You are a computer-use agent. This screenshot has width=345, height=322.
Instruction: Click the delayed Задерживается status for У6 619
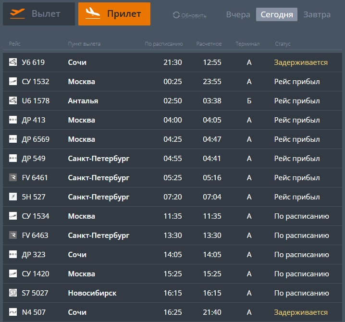click(x=301, y=62)
